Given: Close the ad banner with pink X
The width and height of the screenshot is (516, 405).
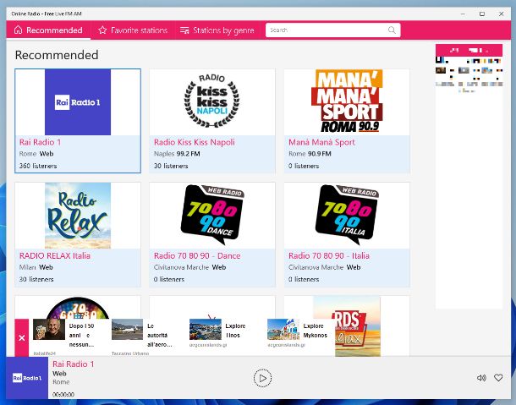Looking at the screenshot, I should tap(22, 338).
